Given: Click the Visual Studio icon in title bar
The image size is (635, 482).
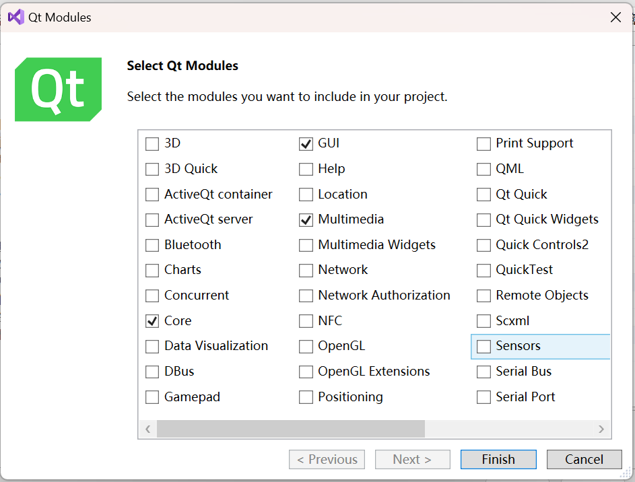Looking at the screenshot, I should [x=16, y=18].
